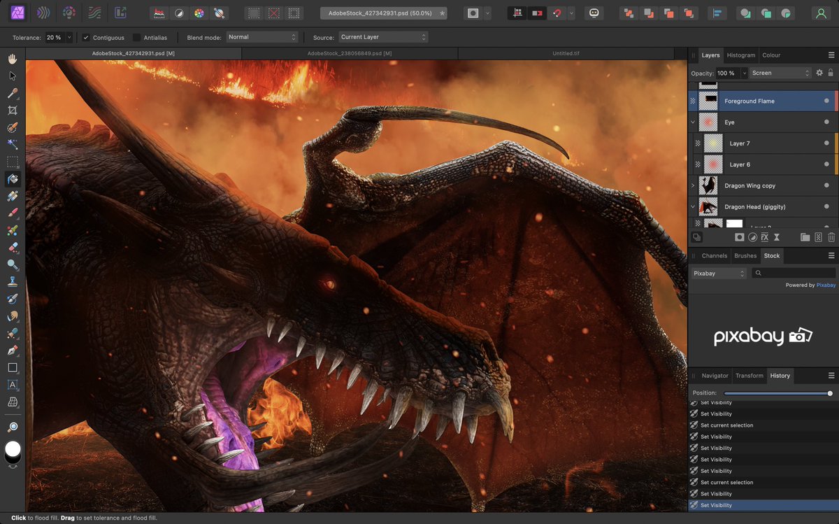Switch to the Channels tab
Screen dimensions: 839x524
coord(715,256)
